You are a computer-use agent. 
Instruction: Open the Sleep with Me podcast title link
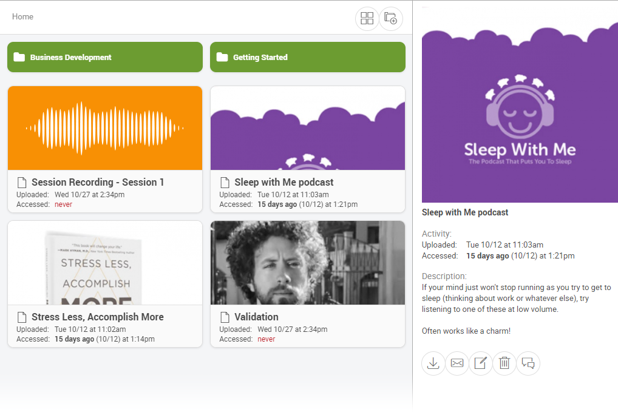(284, 182)
